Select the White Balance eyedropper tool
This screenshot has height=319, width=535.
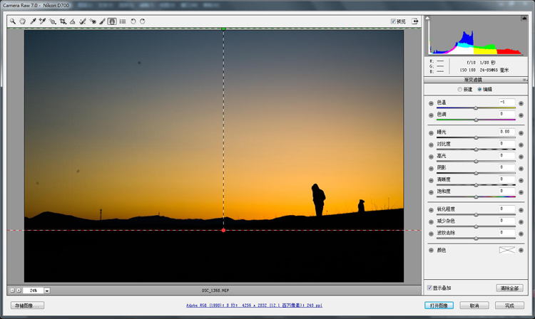click(x=33, y=21)
